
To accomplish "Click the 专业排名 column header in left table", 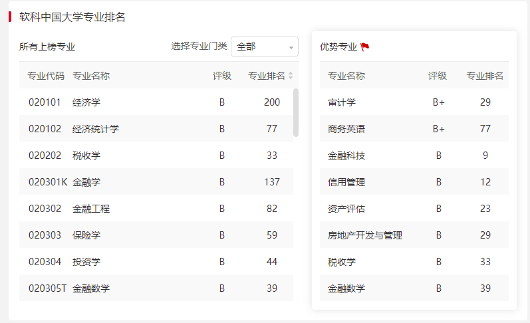I will click(x=267, y=76).
